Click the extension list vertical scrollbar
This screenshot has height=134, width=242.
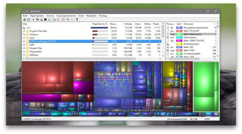pos(218,40)
